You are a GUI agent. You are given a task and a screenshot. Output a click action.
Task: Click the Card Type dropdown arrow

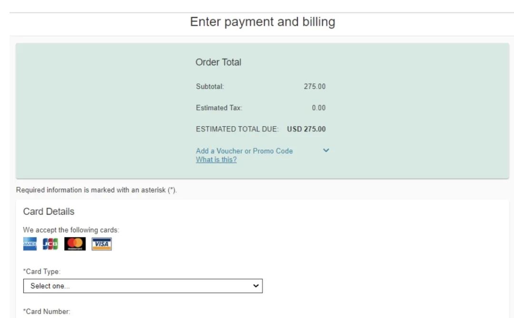[x=256, y=286]
